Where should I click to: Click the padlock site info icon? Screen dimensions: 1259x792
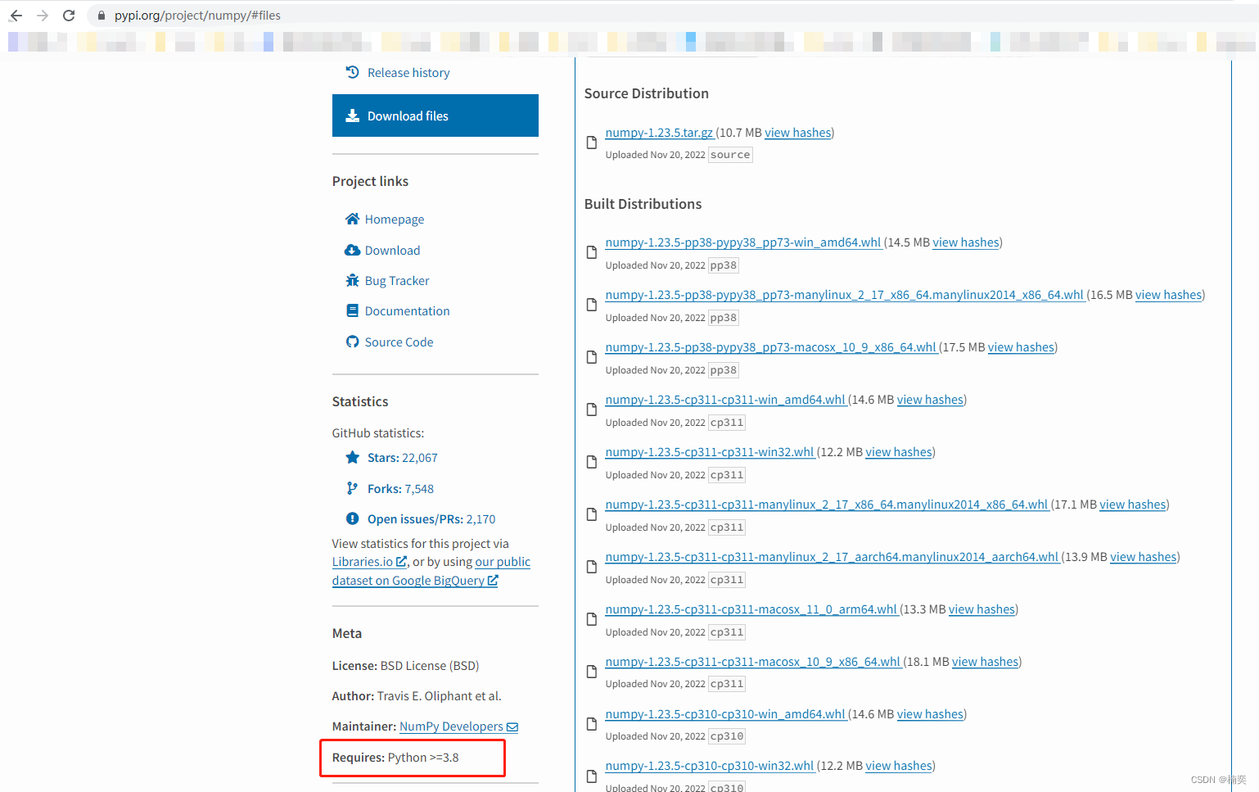[102, 16]
